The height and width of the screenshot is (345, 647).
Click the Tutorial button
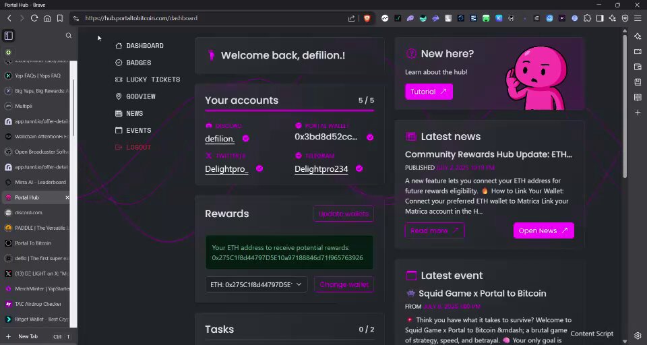tap(429, 92)
